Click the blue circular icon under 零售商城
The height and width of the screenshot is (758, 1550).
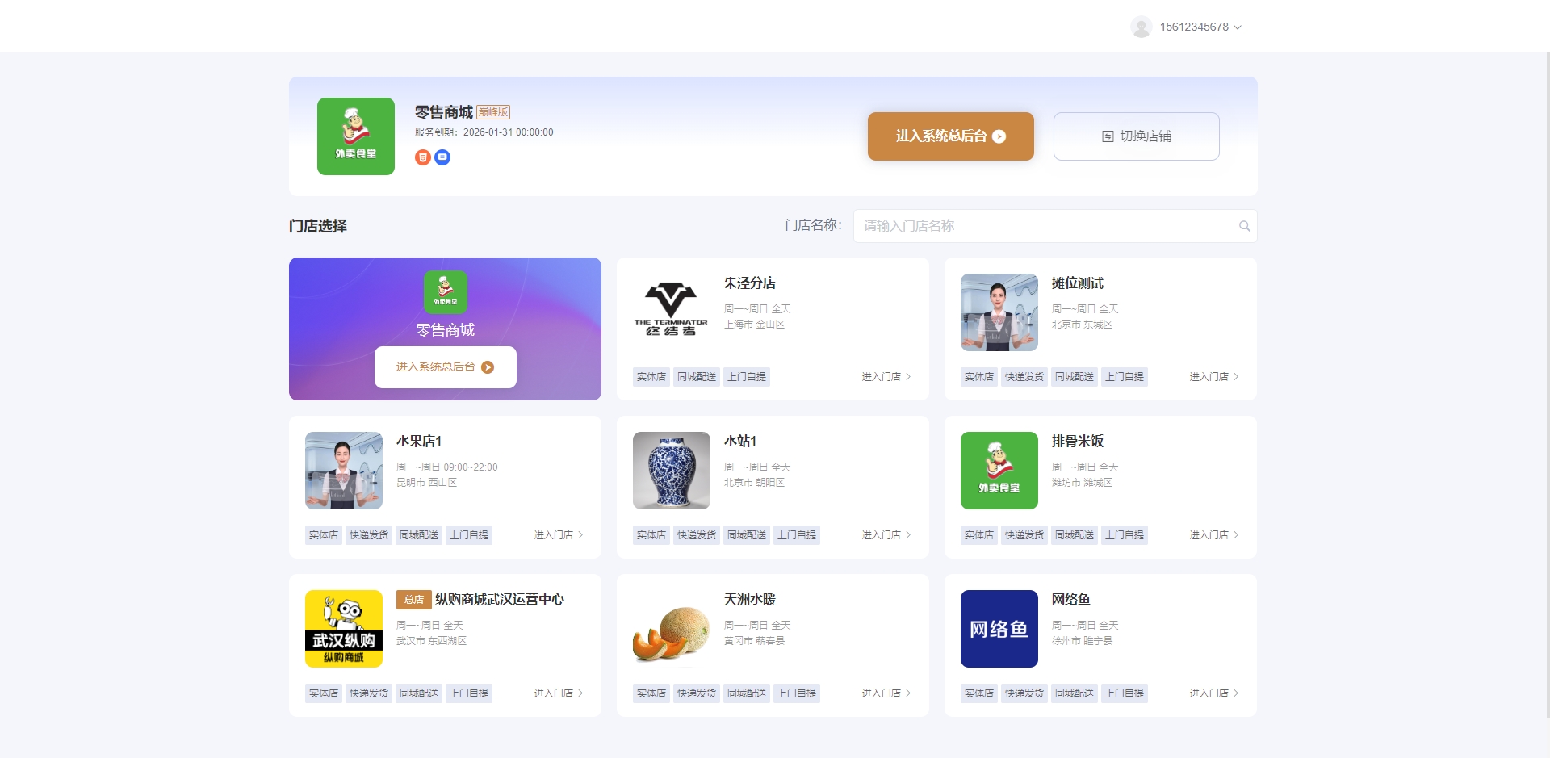442,157
